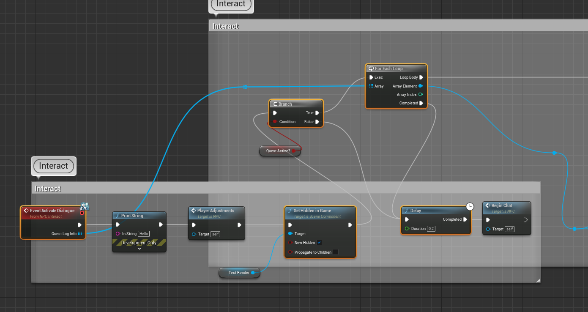Image resolution: width=588 pixels, height=312 pixels.
Task: Click the Player Adjustments exec input pin
Action: pyautogui.click(x=194, y=225)
